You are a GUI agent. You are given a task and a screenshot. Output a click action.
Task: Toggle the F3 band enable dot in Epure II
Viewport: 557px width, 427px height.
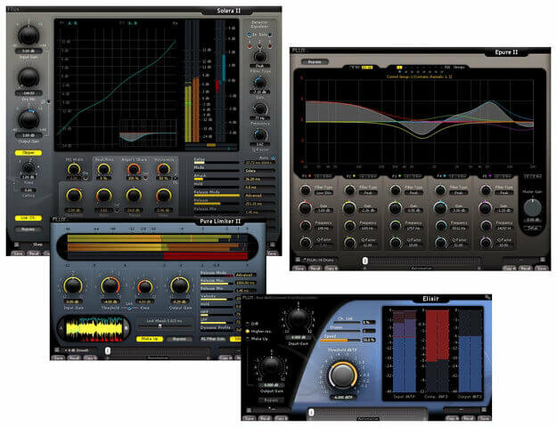399,176
